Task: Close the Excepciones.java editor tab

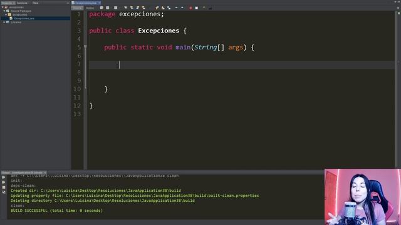Action: (100, 2)
